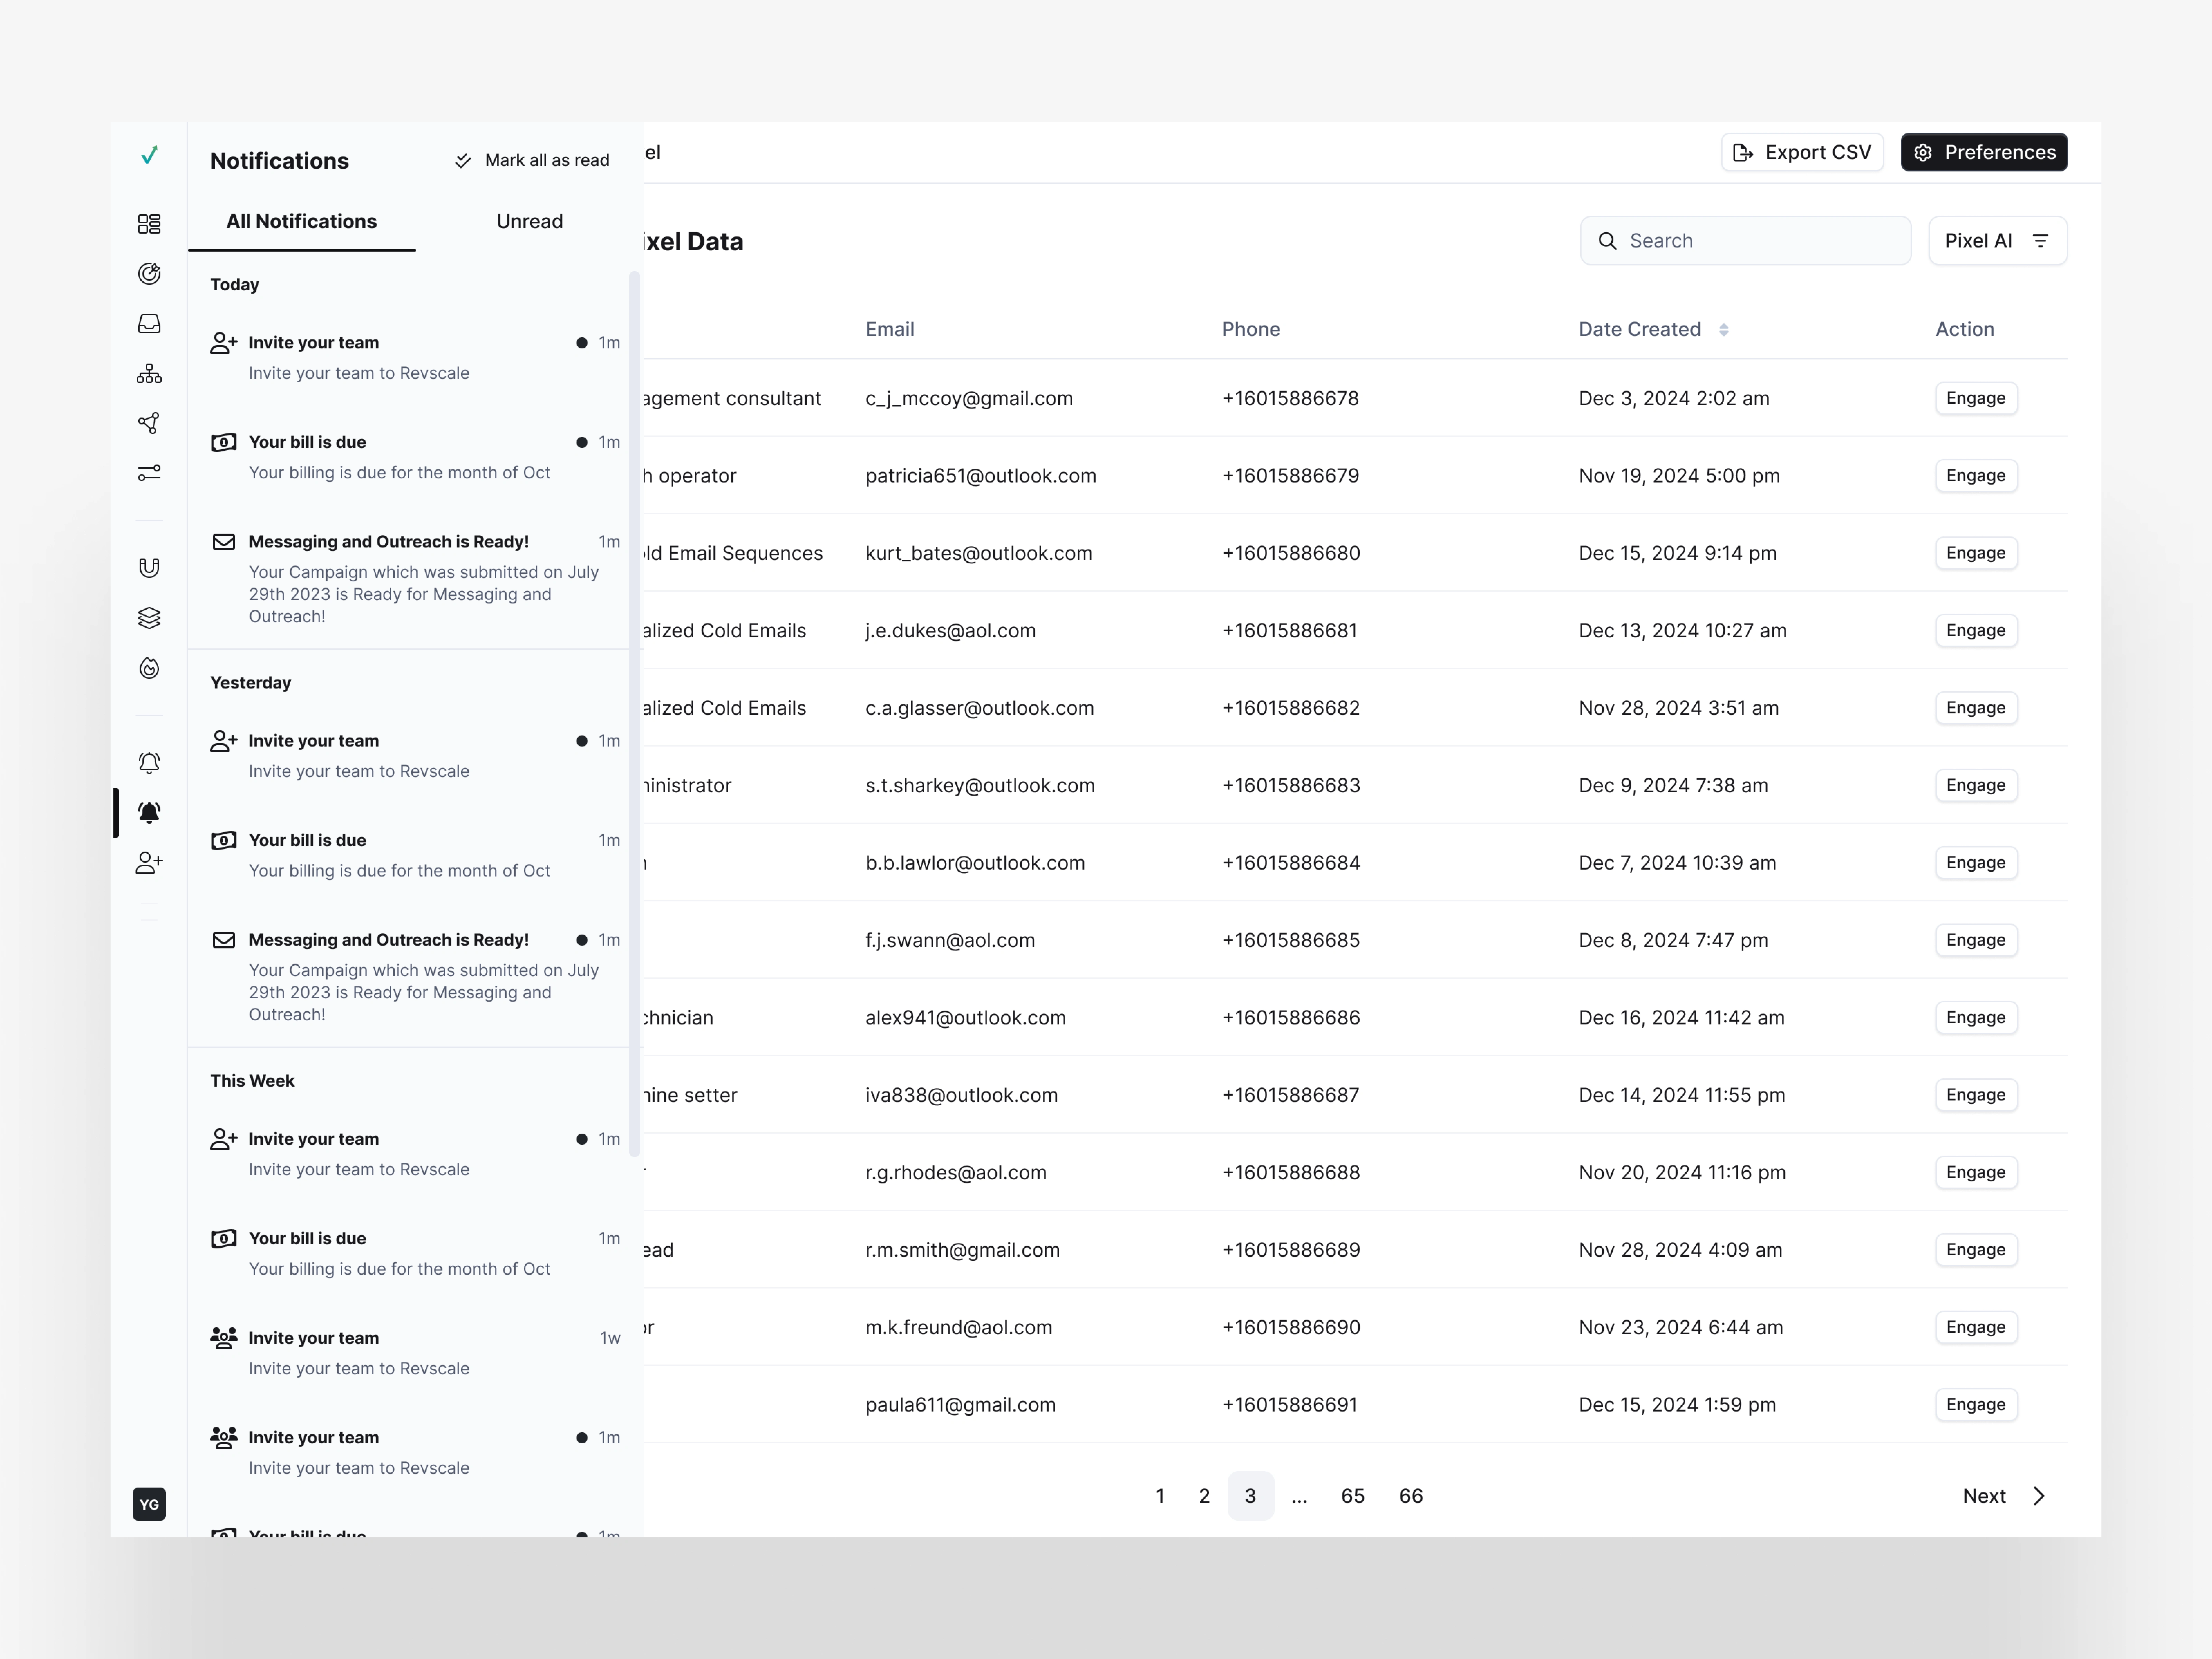
Task: Switch to Unread notifications tab
Action: click(529, 222)
